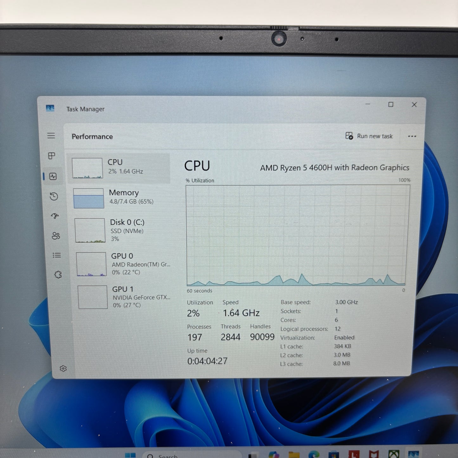Viewport: 458px width, 458px height.
Task: Open File Explorer from the taskbar
Action: 294,455
